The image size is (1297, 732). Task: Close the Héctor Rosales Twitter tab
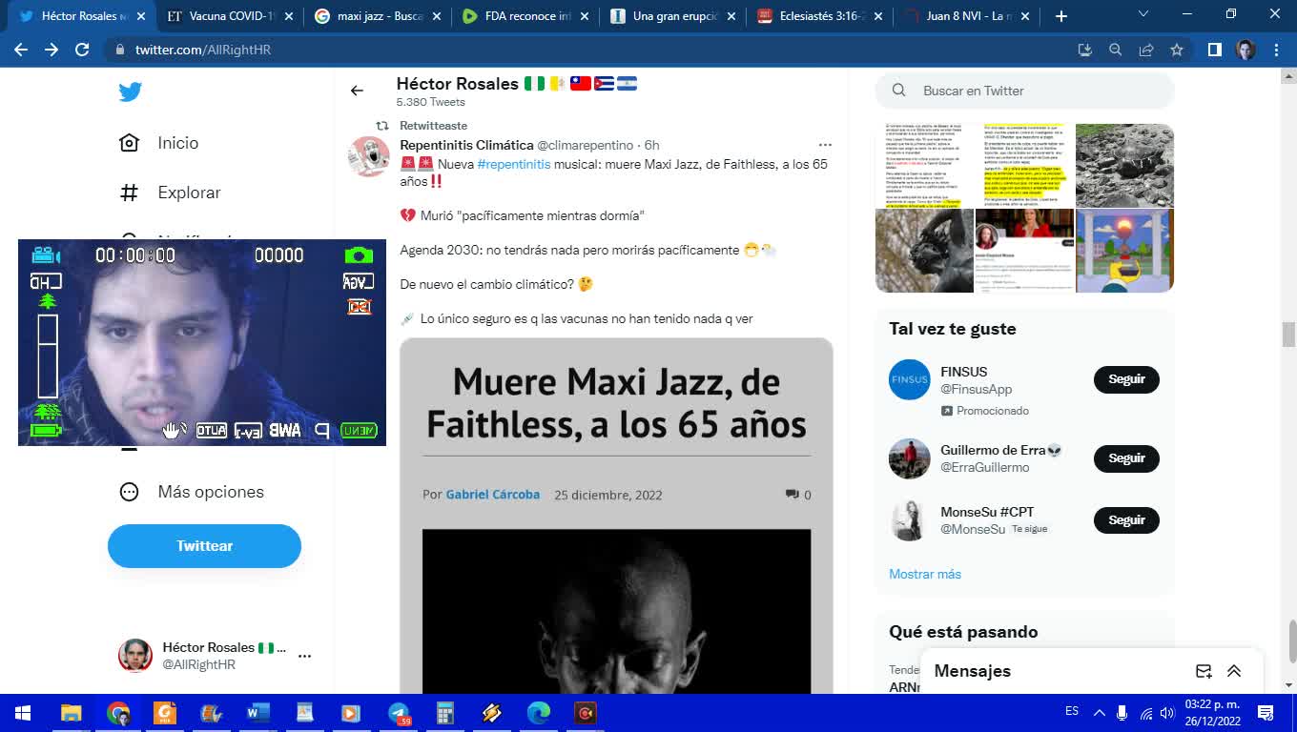140,16
